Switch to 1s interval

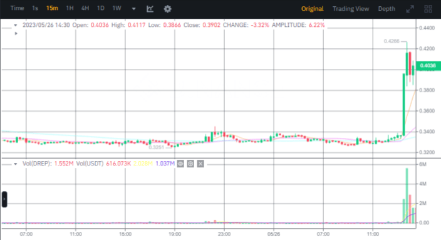(35, 8)
